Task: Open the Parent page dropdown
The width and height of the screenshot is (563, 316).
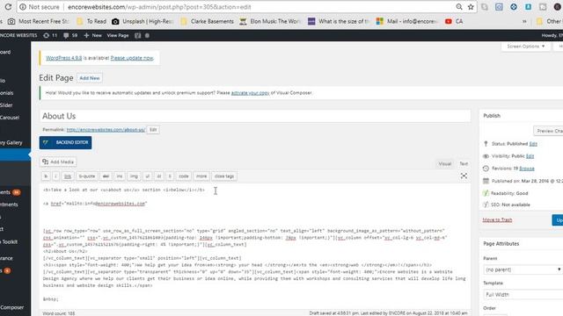Action: (x=523, y=269)
